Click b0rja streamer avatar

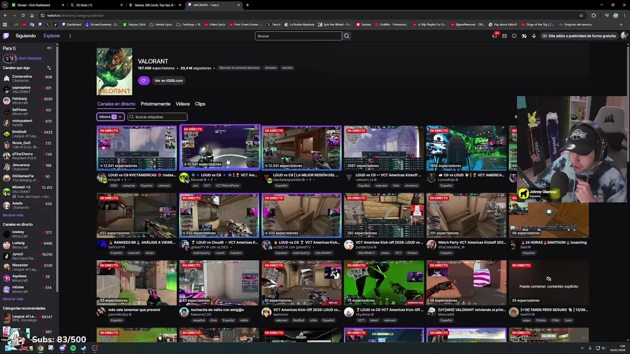coord(102,177)
